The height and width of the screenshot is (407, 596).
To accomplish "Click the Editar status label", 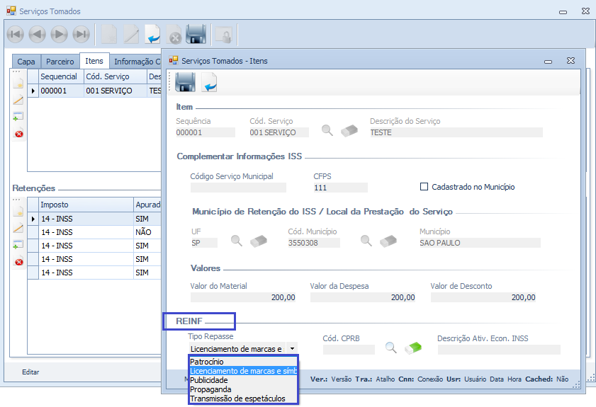I will click(x=30, y=372).
